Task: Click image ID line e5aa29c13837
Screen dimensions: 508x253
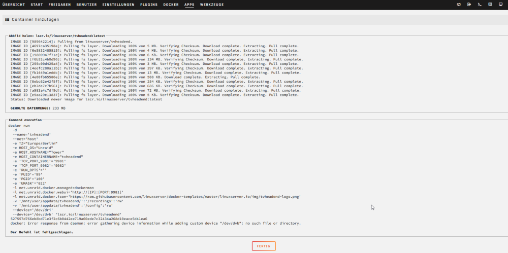Action: coord(154,95)
